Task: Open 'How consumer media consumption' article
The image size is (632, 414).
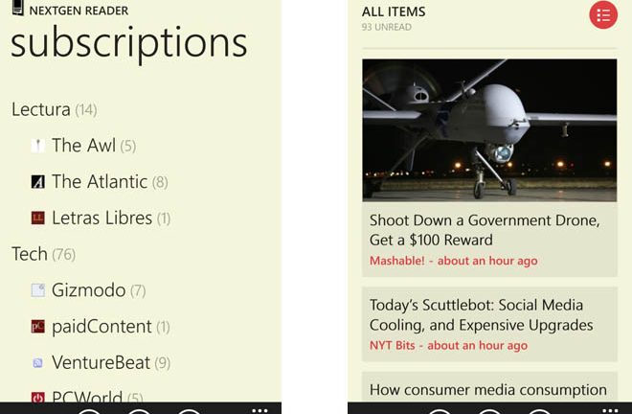Action: coord(488,389)
